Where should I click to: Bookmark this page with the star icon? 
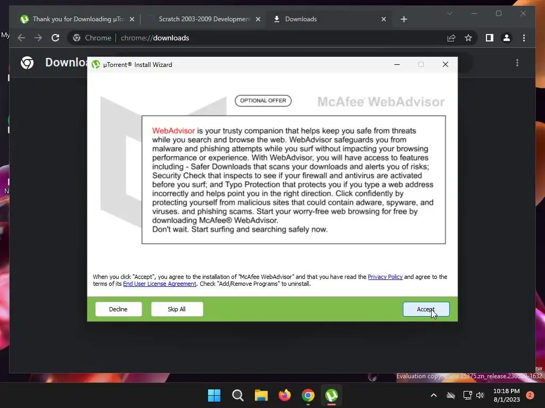point(468,38)
